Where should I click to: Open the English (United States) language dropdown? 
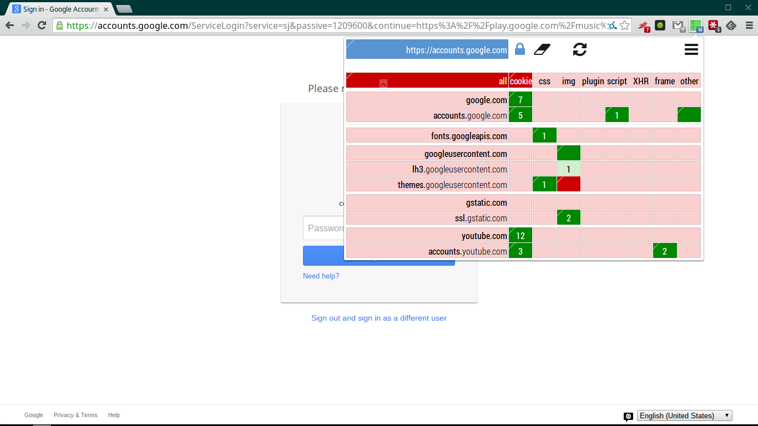click(685, 415)
